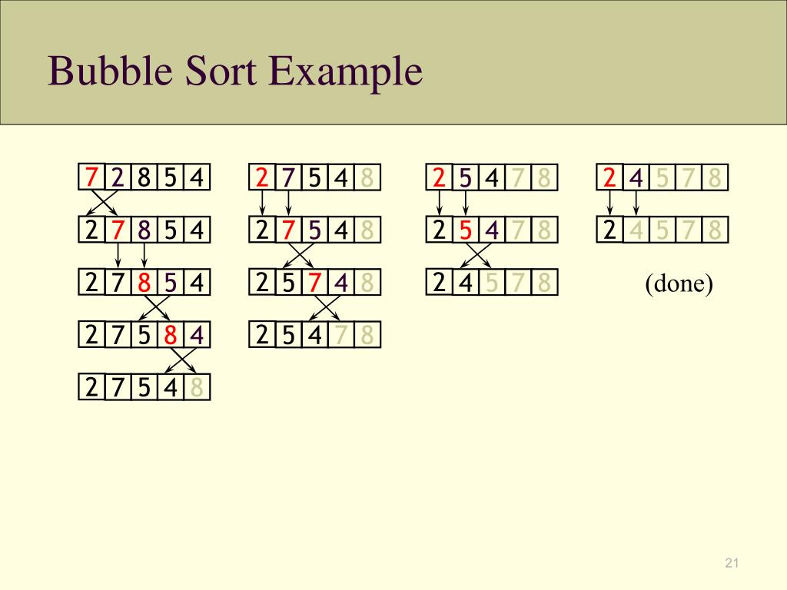Screen dimensions: 787x590
Task: Click the Bubble Sort Example title
Action: point(235,71)
